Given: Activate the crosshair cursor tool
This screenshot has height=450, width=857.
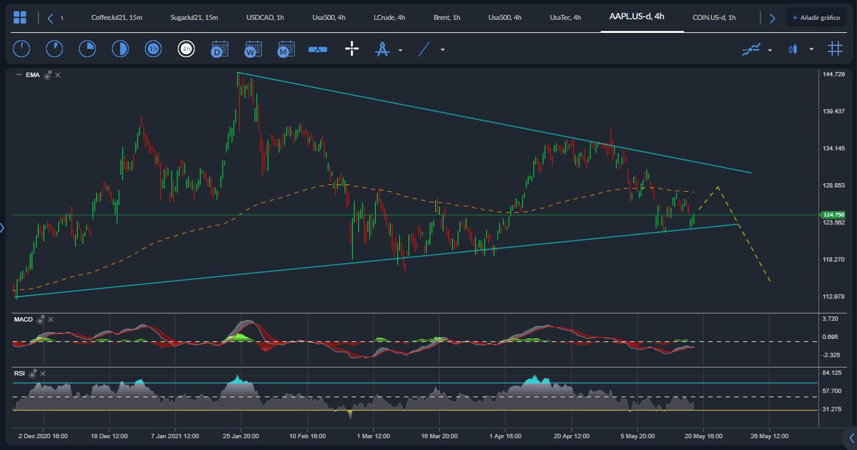Looking at the screenshot, I should pyautogui.click(x=351, y=48).
